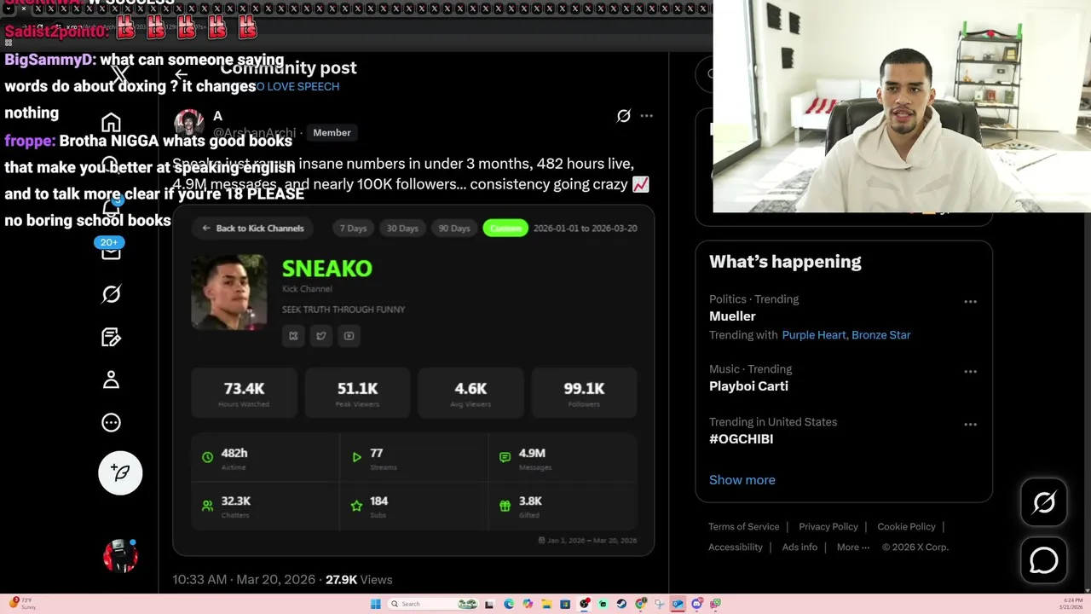Open the weather widget showing 73°F
Image resolution: width=1091 pixels, height=614 pixels.
pos(23,604)
